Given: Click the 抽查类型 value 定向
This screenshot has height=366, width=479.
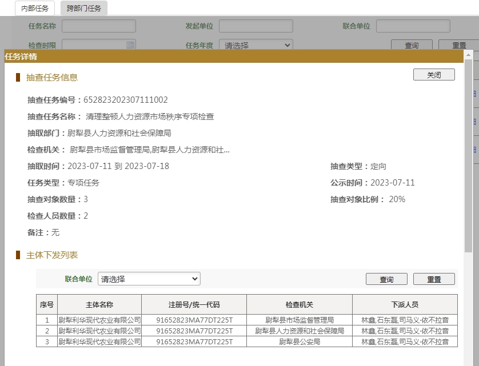Looking at the screenshot, I should click(x=378, y=166).
